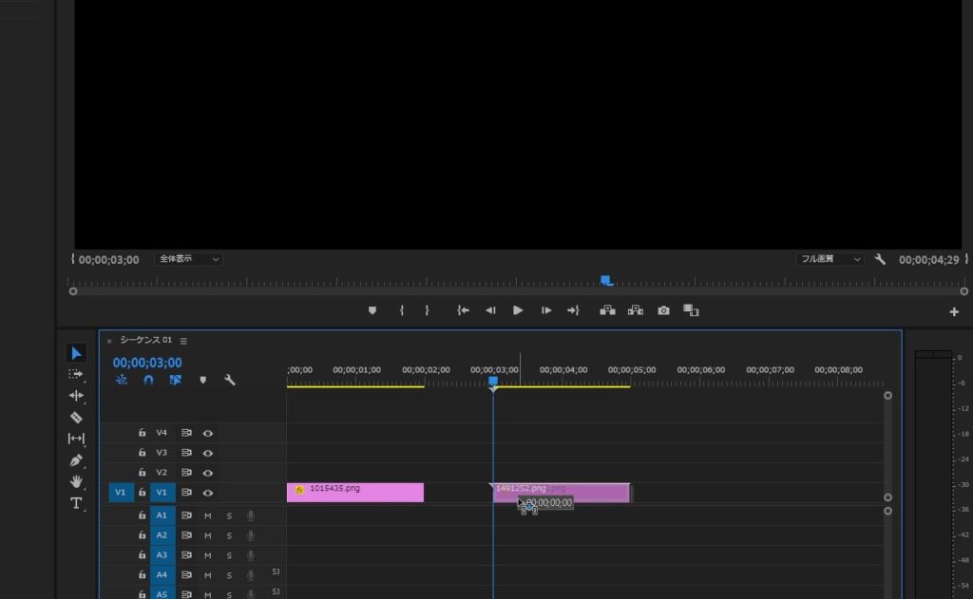973x599 pixels.
Task: Solo audio track A2
Action: (228, 535)
